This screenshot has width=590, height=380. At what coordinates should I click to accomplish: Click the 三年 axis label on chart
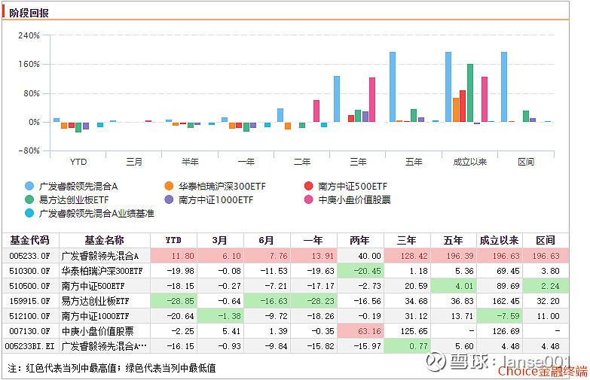[358, 162]
